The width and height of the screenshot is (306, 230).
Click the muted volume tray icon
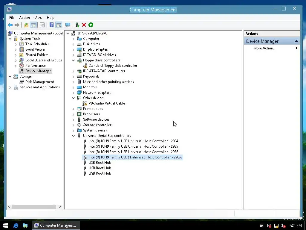point(283,226)
